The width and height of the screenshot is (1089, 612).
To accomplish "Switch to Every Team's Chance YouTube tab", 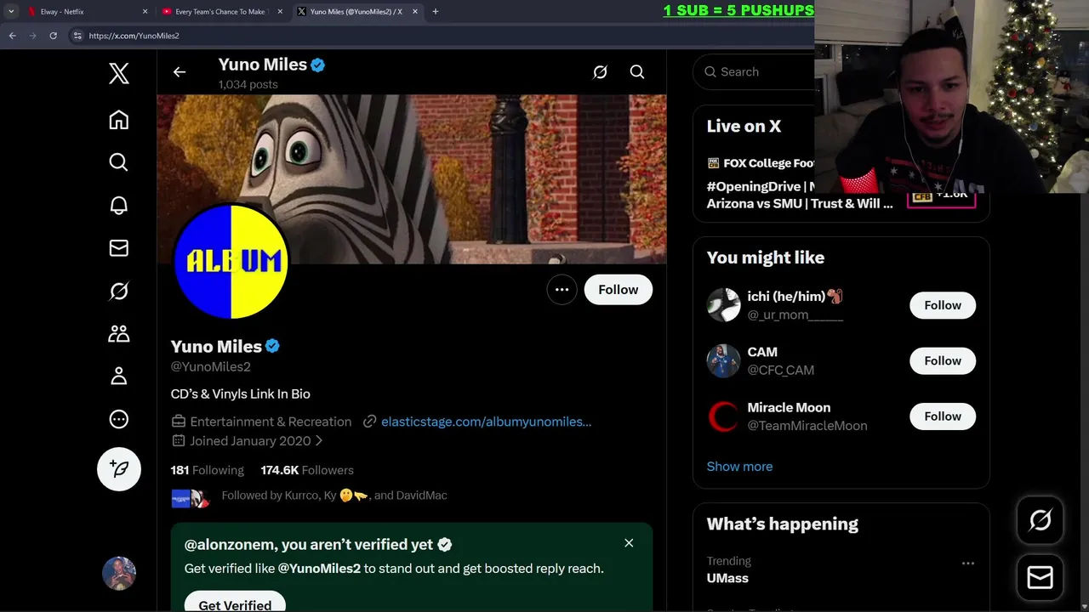I will tap(220, 12).
